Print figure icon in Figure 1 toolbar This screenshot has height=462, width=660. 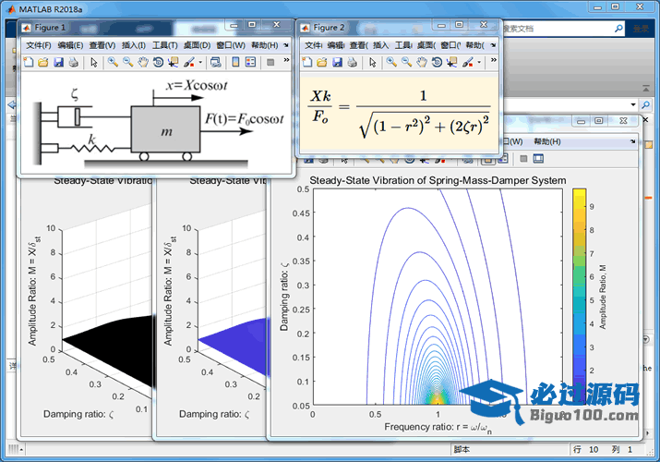tap(74, 62)
